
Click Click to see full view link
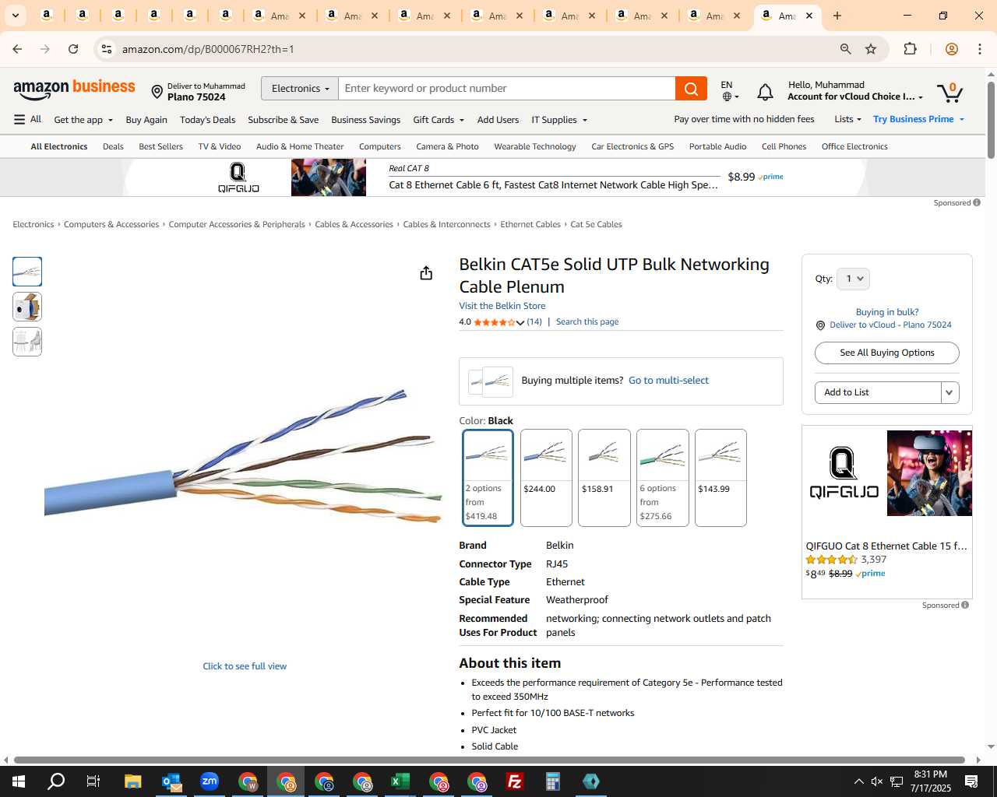245,666
